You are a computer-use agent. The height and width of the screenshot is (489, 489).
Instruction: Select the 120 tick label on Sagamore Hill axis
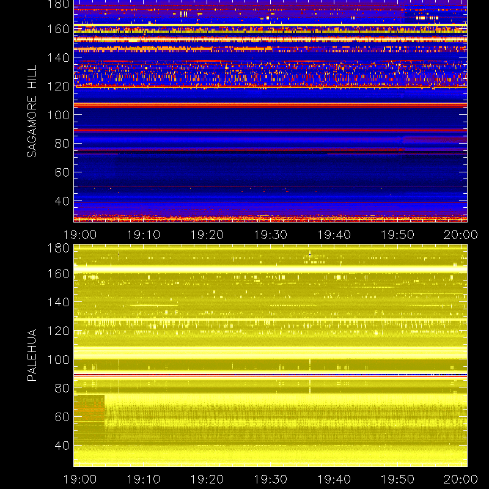click(x=58, y=86)
